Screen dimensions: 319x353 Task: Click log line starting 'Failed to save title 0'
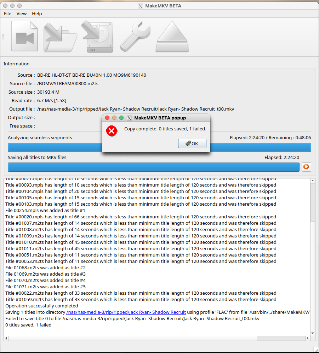132,319
